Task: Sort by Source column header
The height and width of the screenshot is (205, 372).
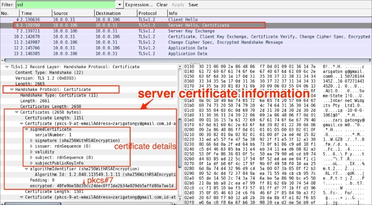Action: (73, 13)
